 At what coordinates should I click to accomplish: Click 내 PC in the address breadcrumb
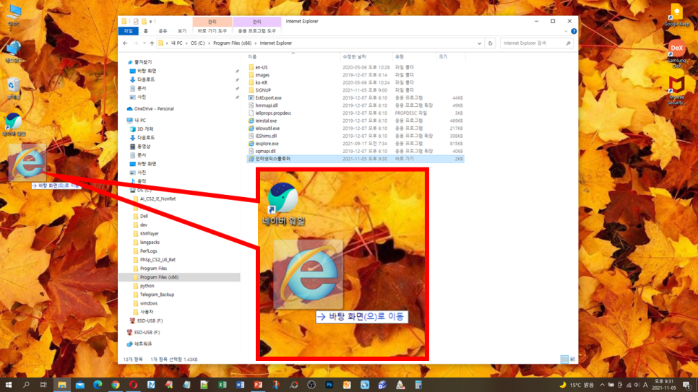point(177,43)
